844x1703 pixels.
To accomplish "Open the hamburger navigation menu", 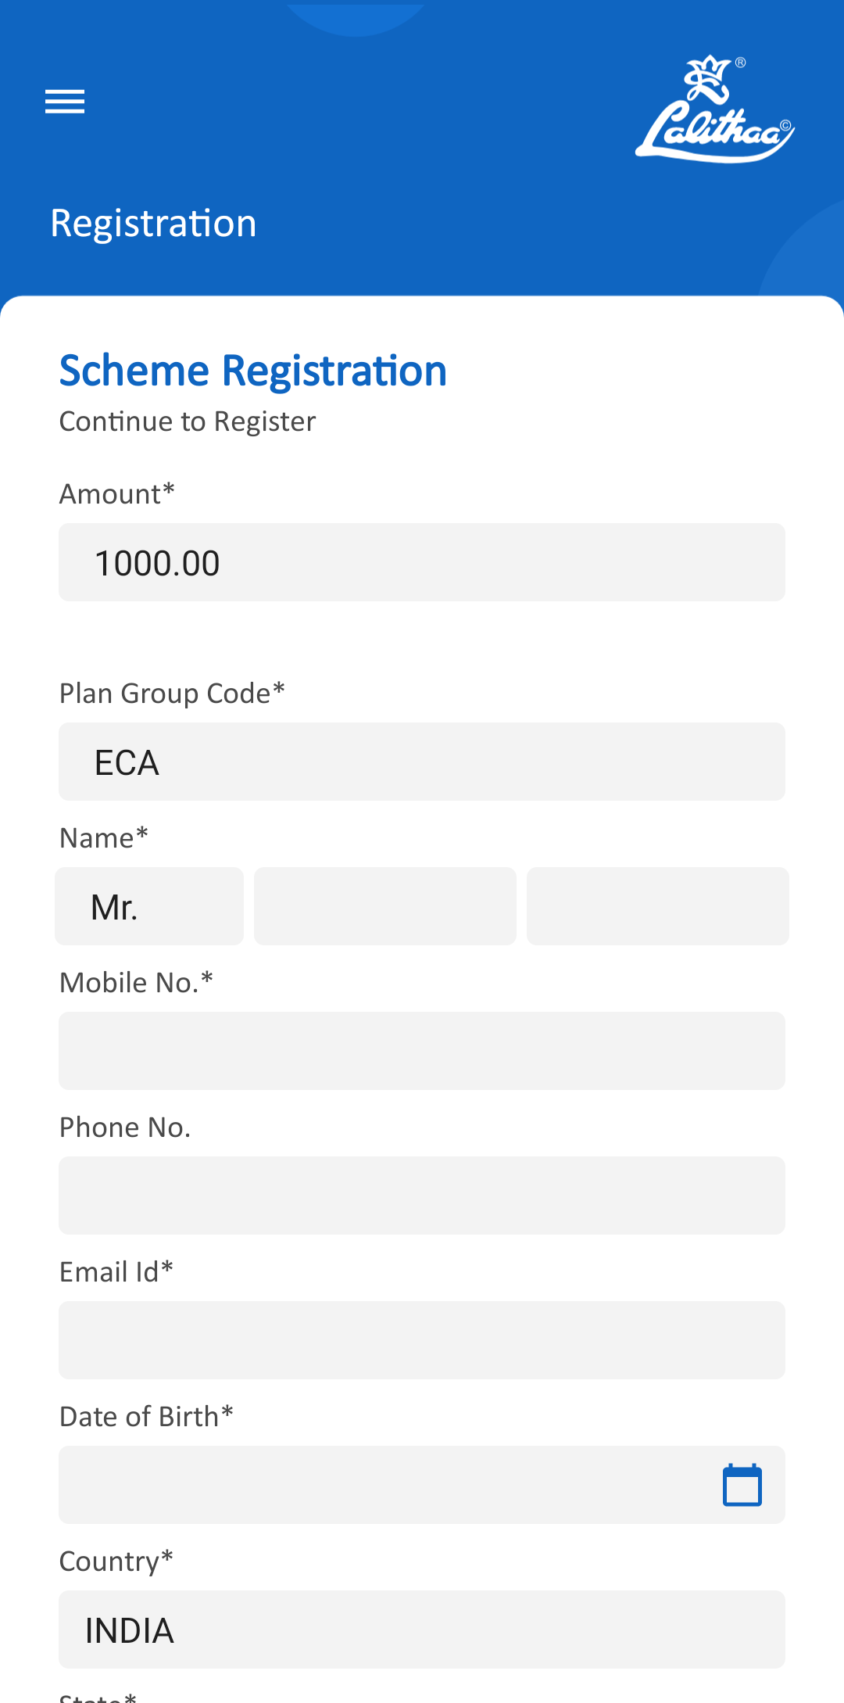I will (65, 102).
